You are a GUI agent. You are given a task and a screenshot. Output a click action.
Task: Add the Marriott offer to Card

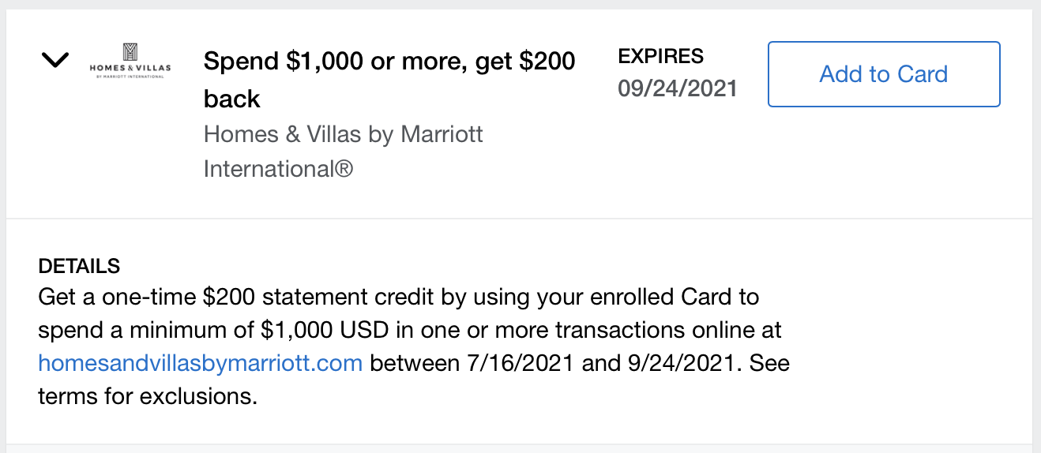[x=884, y=74]
